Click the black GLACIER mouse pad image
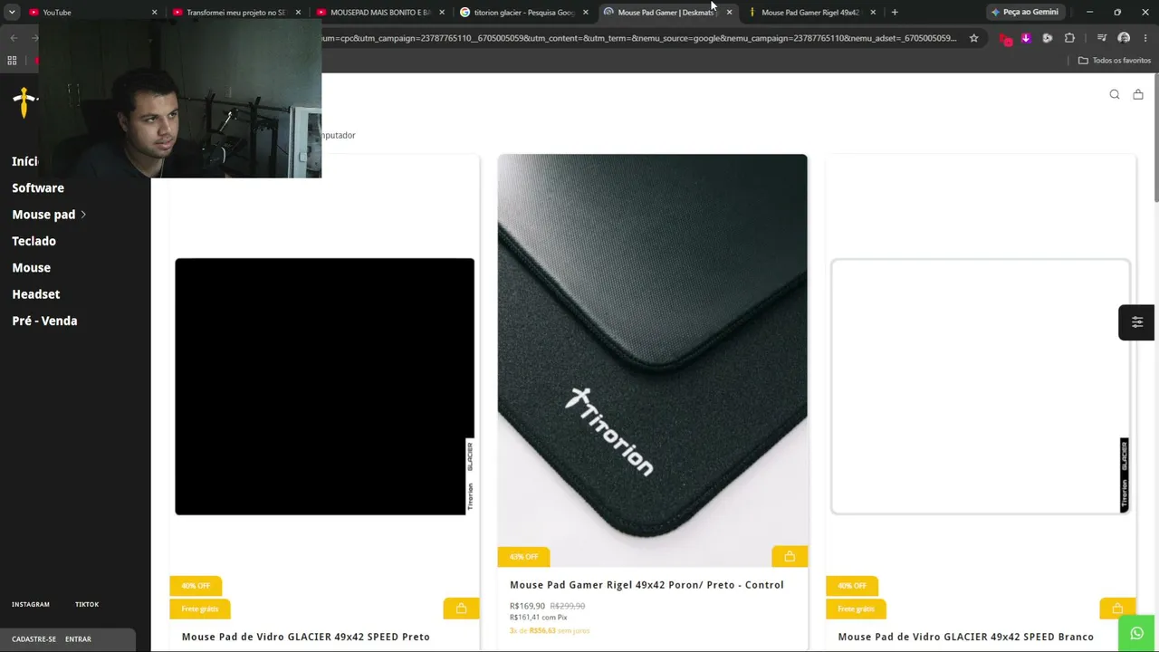1159x652 pixels. 324,387
